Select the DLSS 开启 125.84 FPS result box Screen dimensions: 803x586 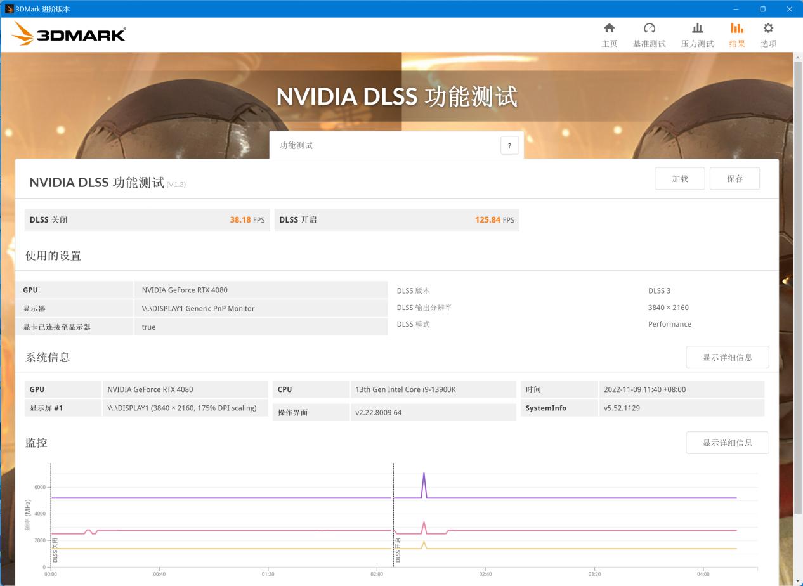(396, 219)
